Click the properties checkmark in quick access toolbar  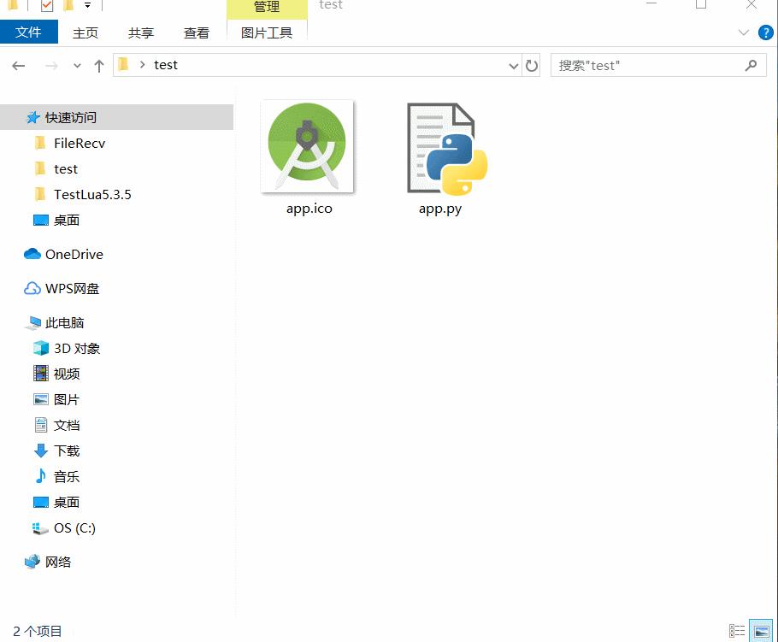pos(46,6)
